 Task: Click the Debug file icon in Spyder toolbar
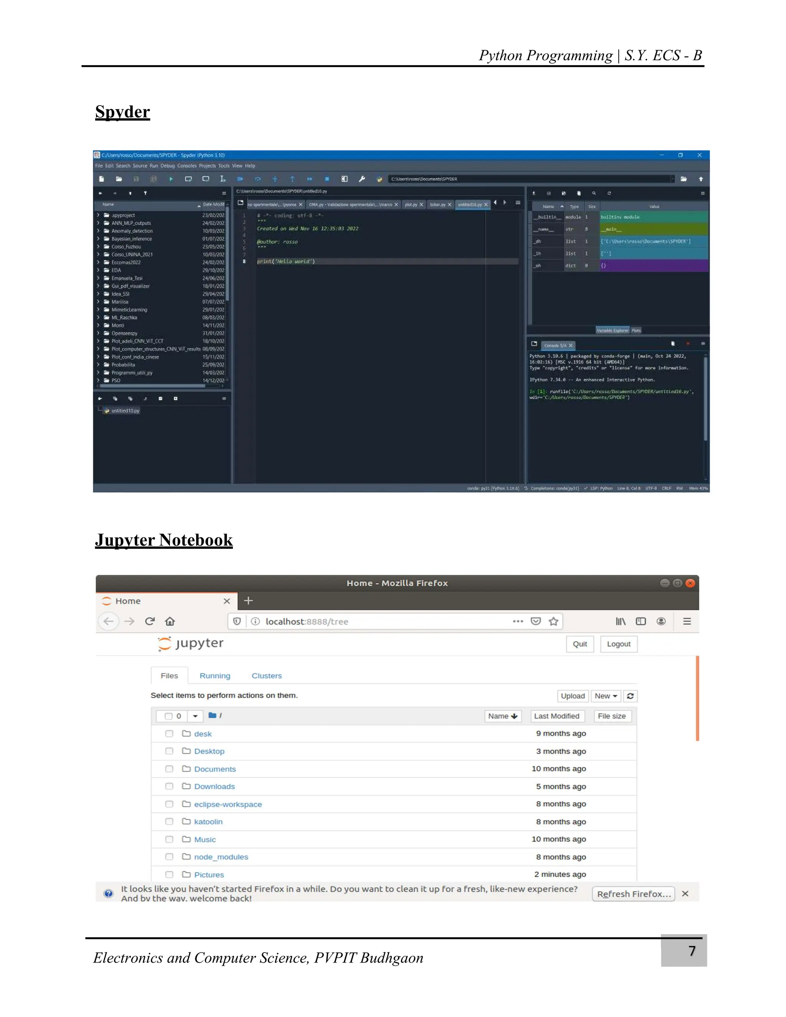point(240,179)
